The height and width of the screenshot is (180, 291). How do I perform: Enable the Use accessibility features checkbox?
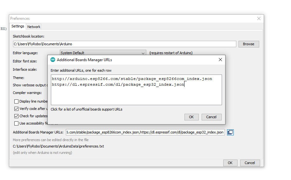17,123
